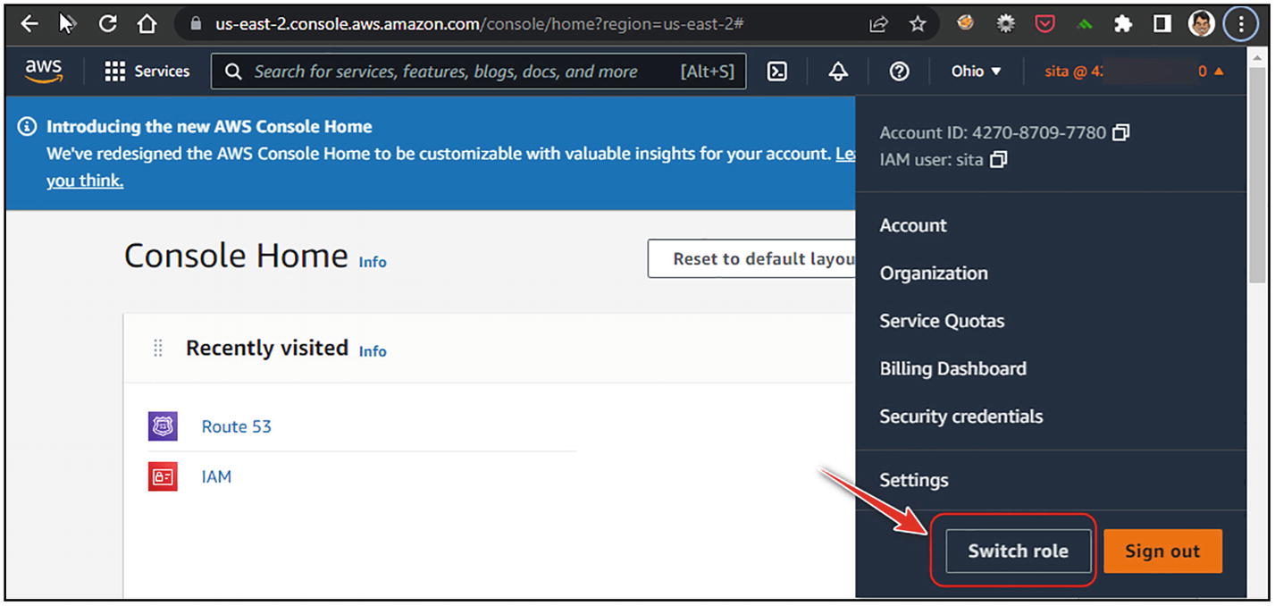
Task: Toggle the browser side panel icon
Action: click(1162, 24)
